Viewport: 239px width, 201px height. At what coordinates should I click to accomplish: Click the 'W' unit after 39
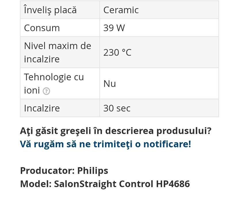121,28
